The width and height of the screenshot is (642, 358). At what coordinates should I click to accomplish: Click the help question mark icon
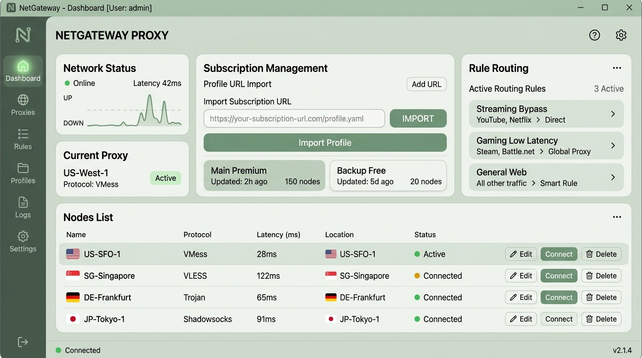coord(594,35)
